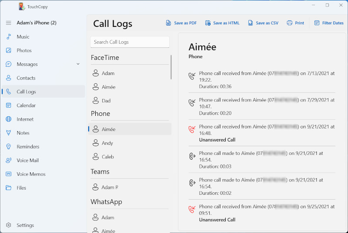Open Contacts from the sidebar
The width and height of the screenshot is (348, 233).
point(26,78)
